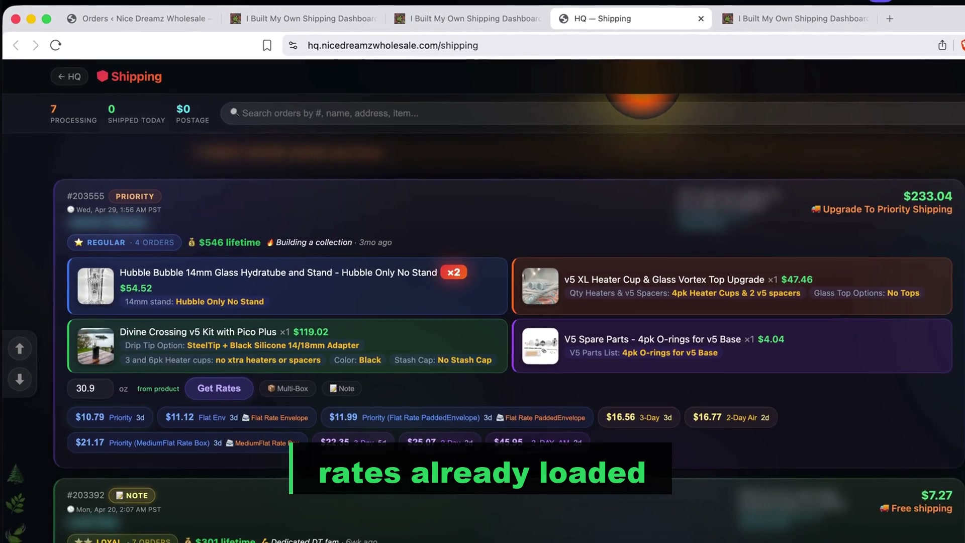Screen dimensions: 965x543
Task: Open site settings icon in address bar
Action: [x=294, y=45]
